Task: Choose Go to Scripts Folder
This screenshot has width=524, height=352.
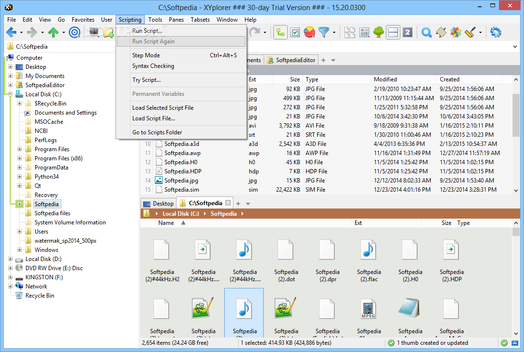Action: point(181,132)
